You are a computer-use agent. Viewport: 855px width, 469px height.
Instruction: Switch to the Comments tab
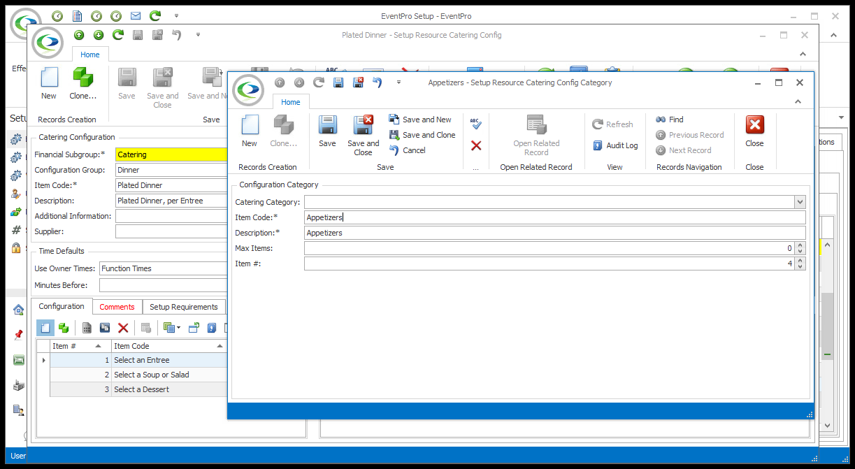[117, 307]
